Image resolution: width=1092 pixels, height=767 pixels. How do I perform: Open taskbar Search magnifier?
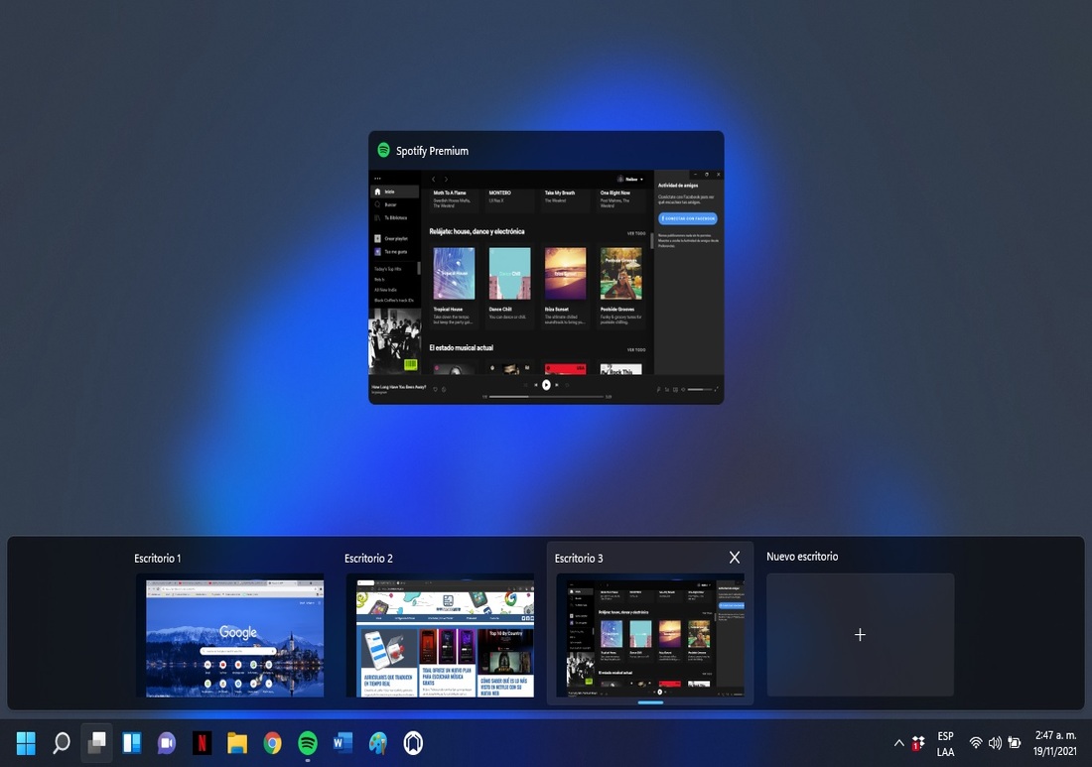[62, 743]
